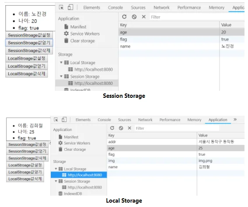This screenshot has width=248, height=207.
Task: Select the addr row in Local Storage table
Action: click(176, 142)
